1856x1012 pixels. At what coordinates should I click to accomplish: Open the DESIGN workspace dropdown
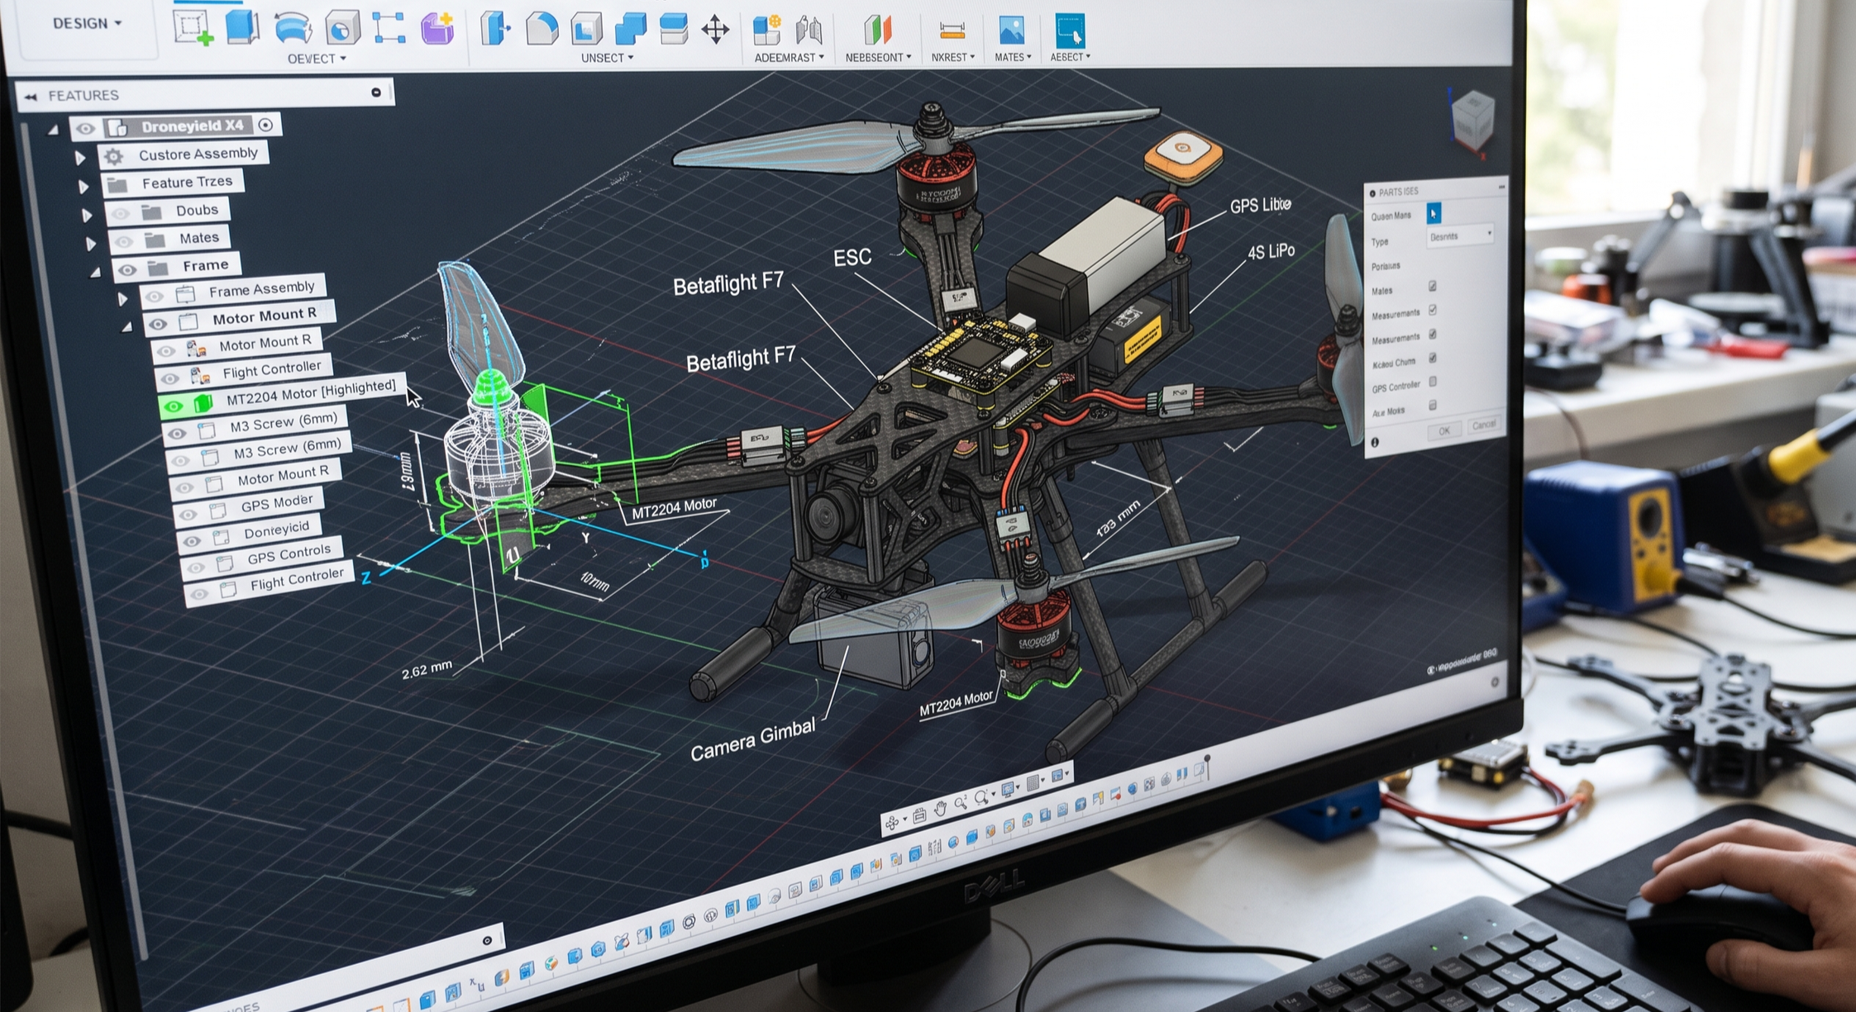coord(88,23)
